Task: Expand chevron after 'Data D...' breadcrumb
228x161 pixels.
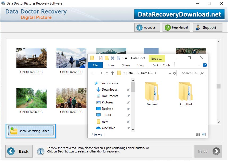Action: click(x=156, y=73)
